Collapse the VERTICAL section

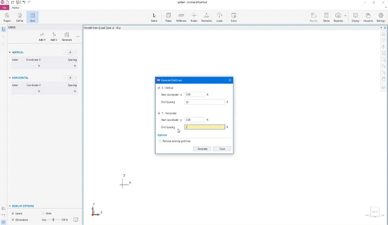tap(10, 52)
